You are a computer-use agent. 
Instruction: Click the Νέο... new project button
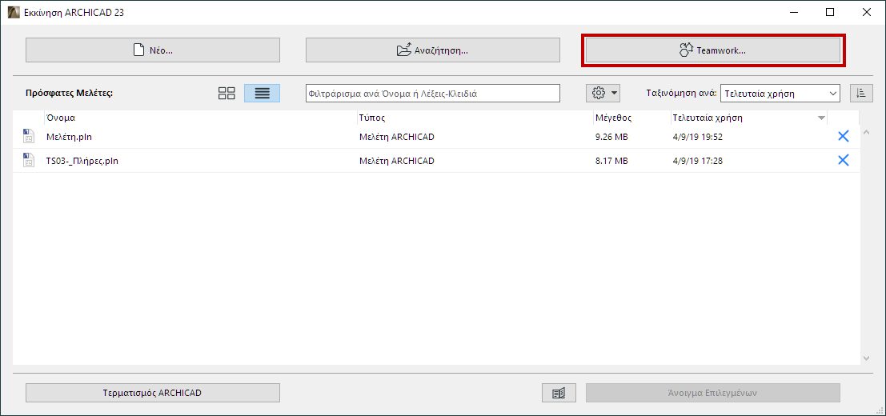coord(153,50)
